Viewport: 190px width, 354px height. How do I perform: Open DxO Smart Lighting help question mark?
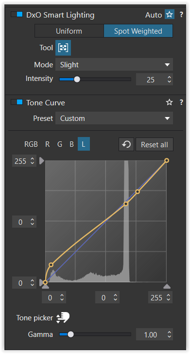(181, 15)
